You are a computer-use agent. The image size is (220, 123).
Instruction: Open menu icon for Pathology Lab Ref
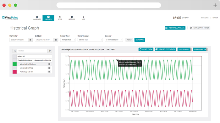click(49, 72)
